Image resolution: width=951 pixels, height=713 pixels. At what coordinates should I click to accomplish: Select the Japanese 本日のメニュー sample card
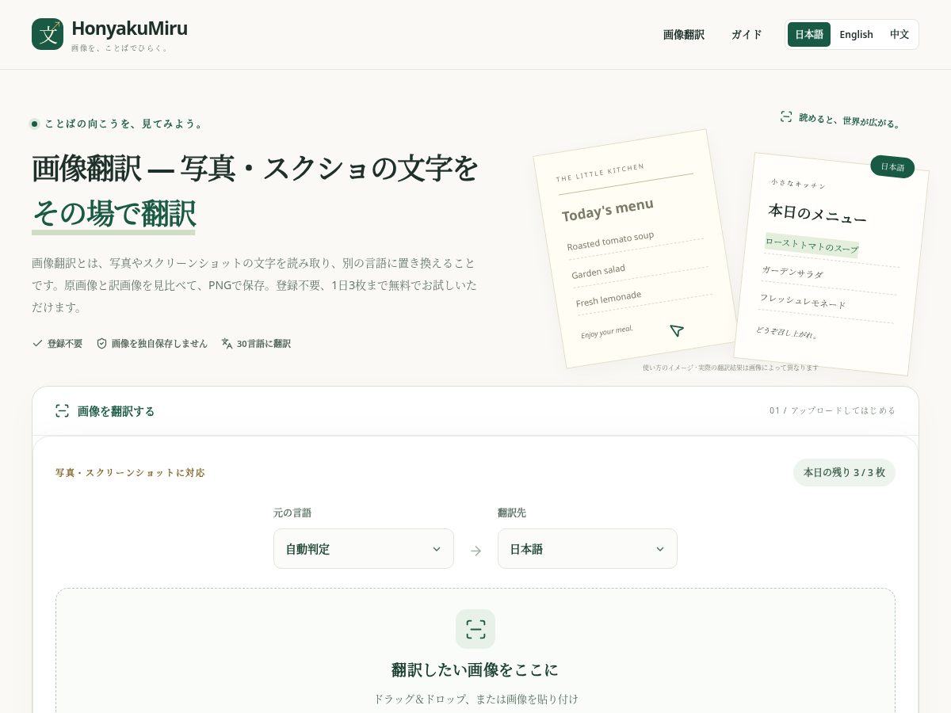[831, 264]
